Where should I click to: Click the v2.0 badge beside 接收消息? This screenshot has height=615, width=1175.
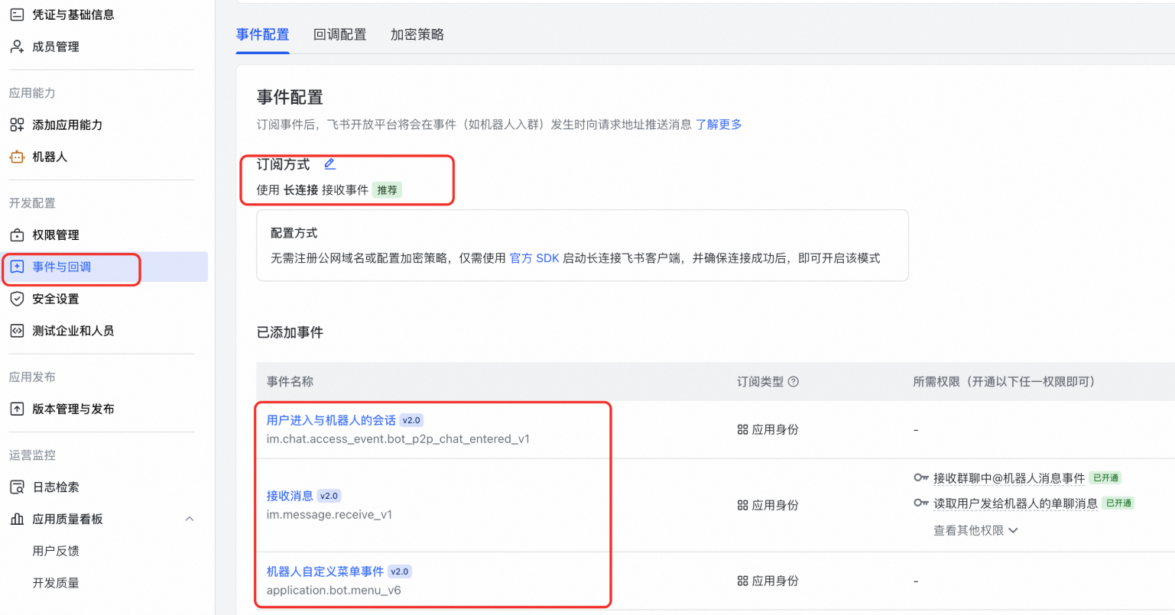(x=329, y=496)
